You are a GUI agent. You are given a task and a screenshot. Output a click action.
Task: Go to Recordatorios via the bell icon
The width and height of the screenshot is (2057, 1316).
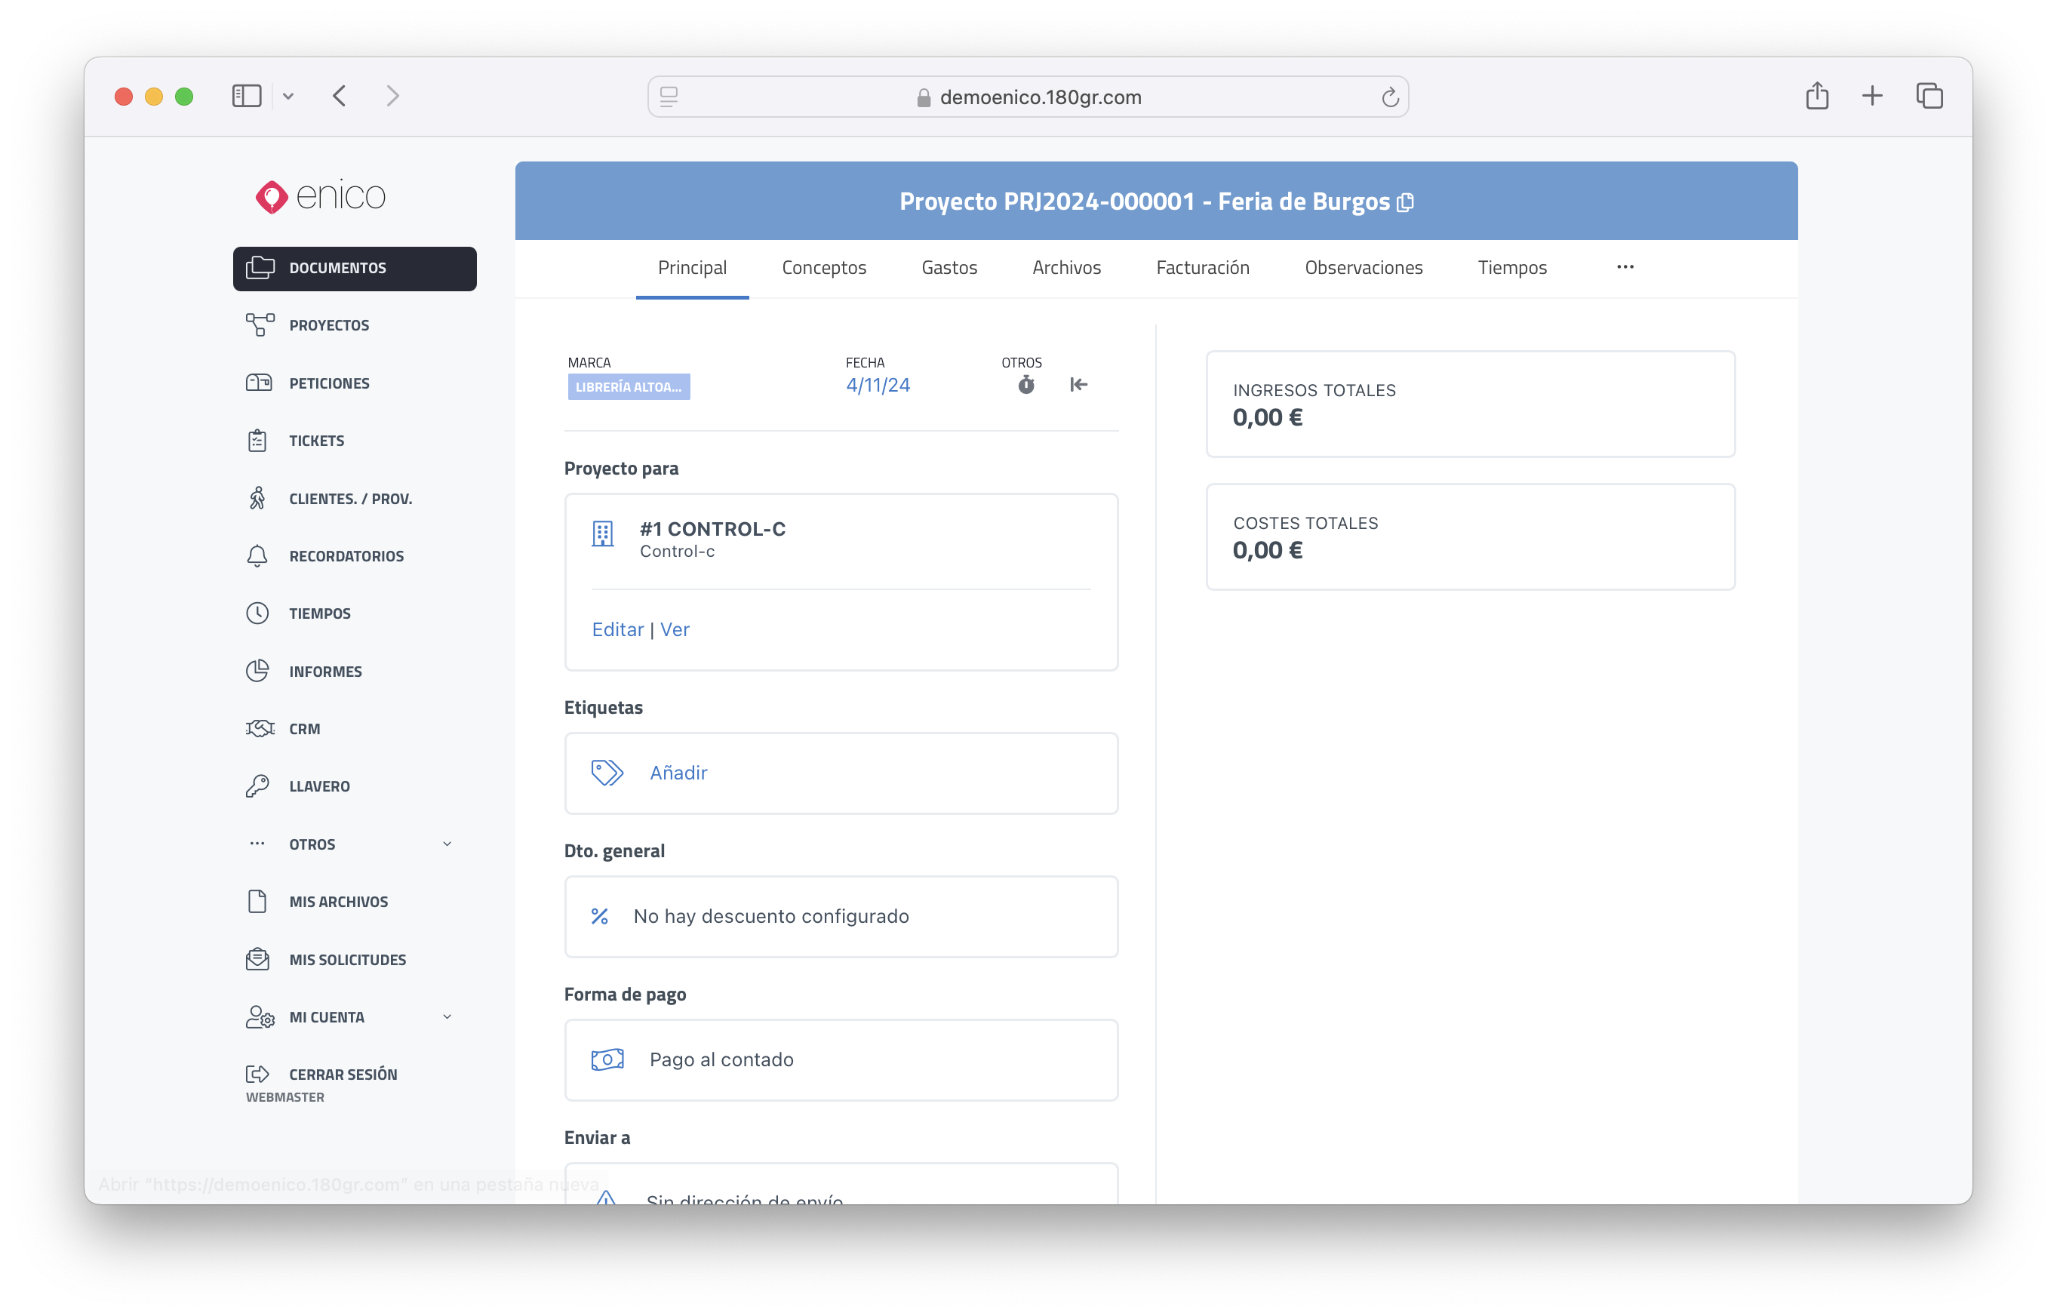point(257,555)
